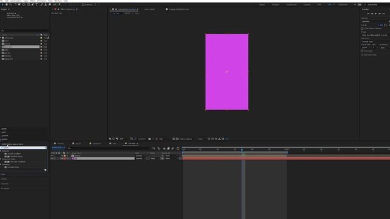Switch to the Small Screen workspace
The image size is (390, 219).
click(291, 5)
